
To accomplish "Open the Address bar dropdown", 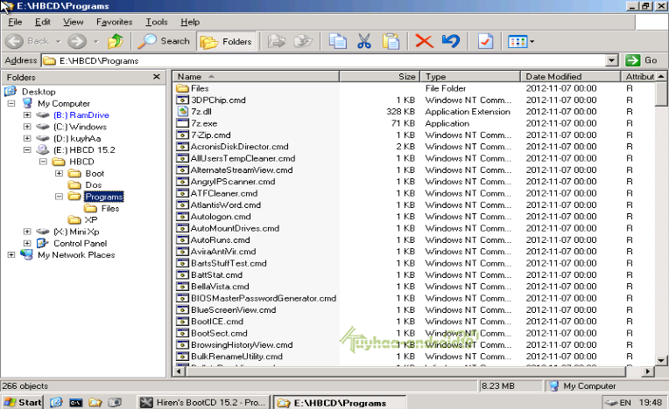I will pyautogui.click(x=611, y=60).
